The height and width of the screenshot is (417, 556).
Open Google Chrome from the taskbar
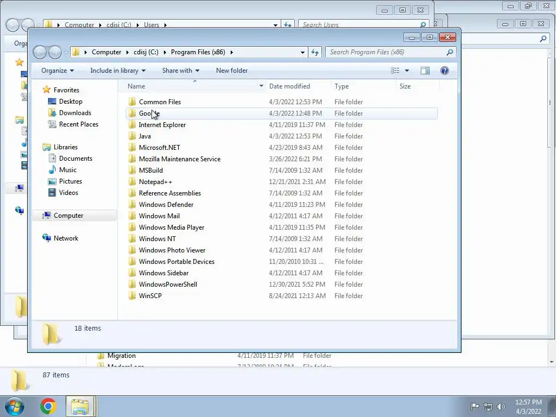pos(48,406)
